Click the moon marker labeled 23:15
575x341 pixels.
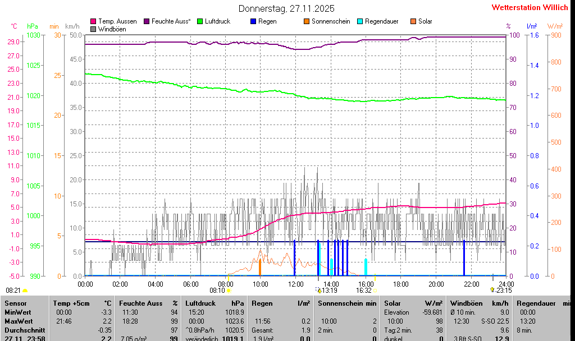[x=492, y=289]
